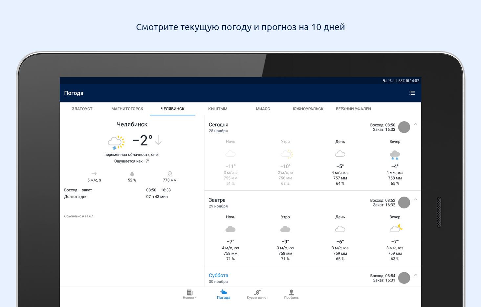
Task: Switch to the Златоуст city tab
Action: 82,109
